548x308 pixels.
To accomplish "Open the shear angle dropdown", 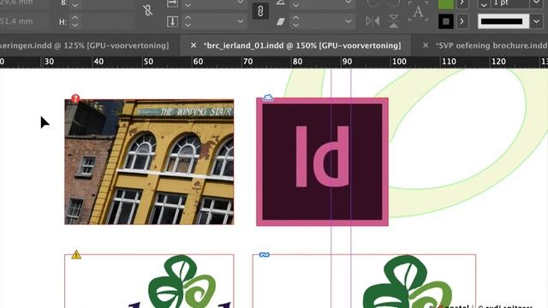I will pos(348,21).
